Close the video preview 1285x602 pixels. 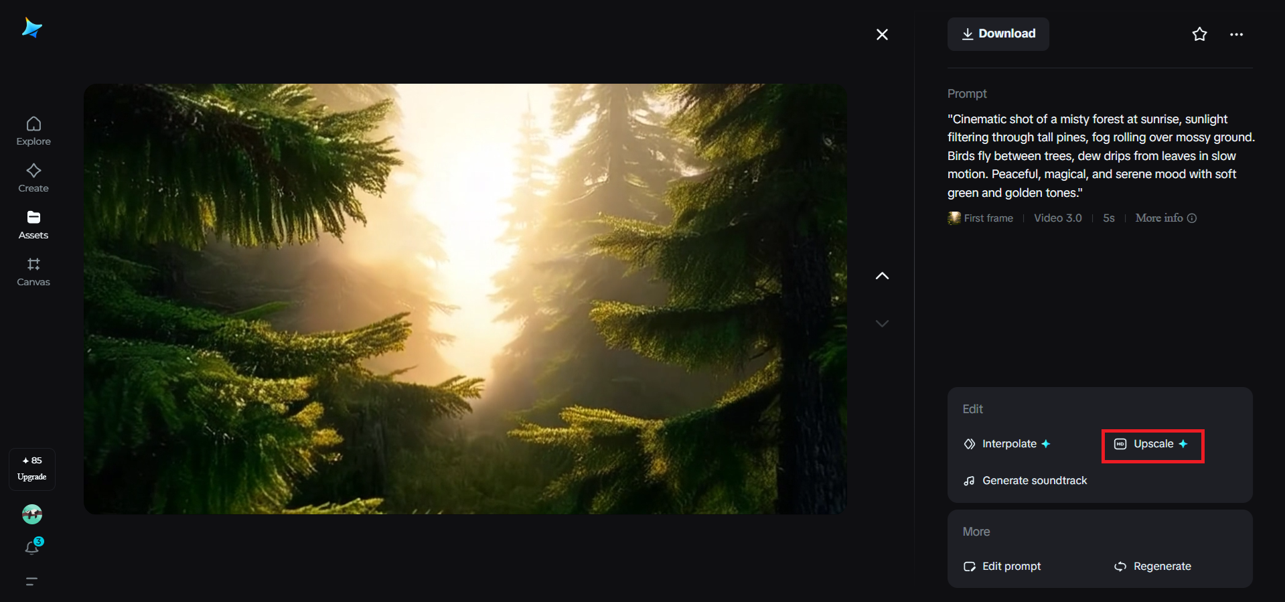pos(882,34)
